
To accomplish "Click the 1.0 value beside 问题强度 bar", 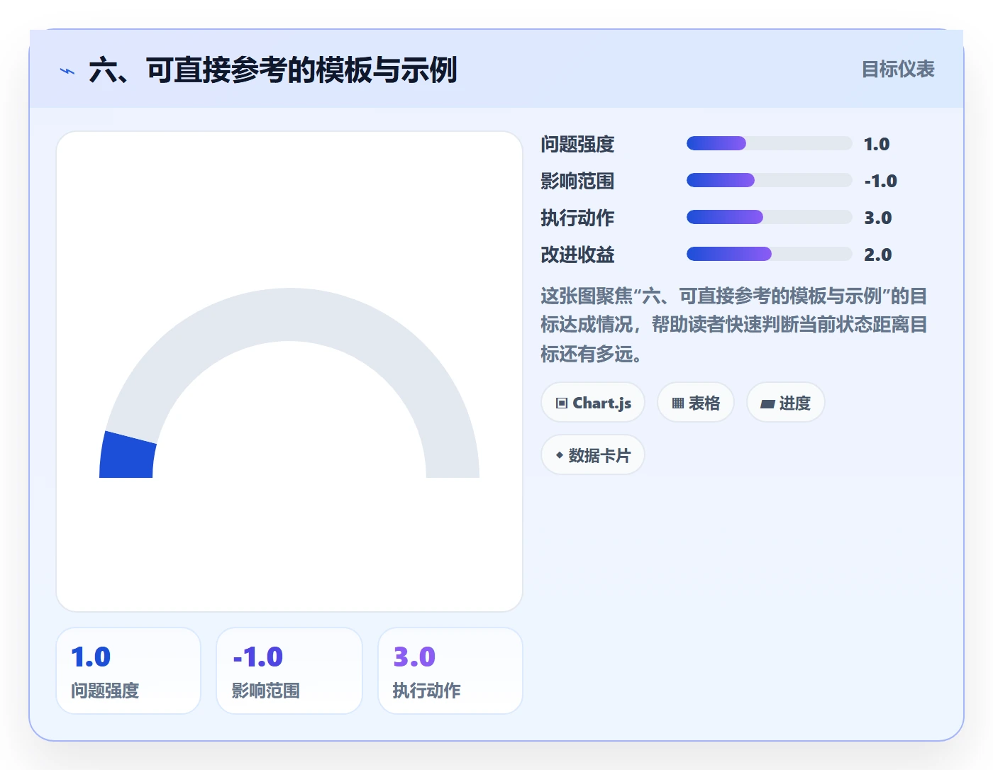I will click(877, 144).
